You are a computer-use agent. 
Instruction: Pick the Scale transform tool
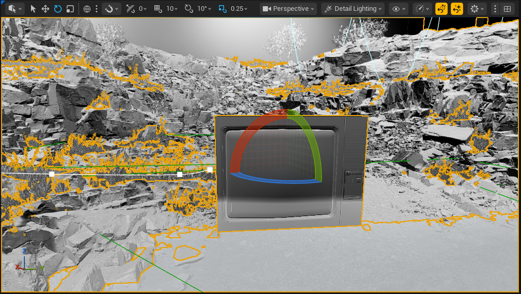(70, 9)
